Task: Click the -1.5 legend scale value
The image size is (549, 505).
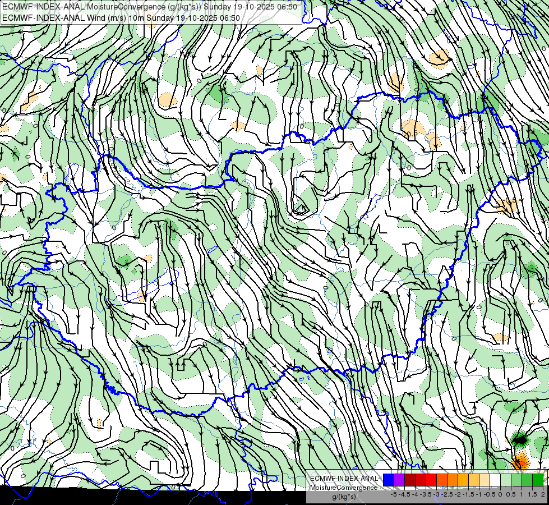Action: (468, 494)
